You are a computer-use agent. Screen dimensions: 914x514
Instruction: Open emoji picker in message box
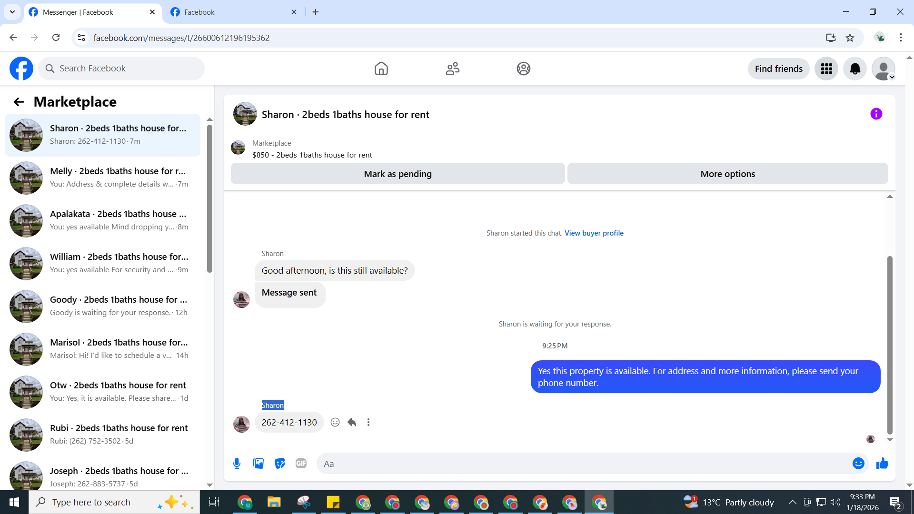click(x=858, y=463)
